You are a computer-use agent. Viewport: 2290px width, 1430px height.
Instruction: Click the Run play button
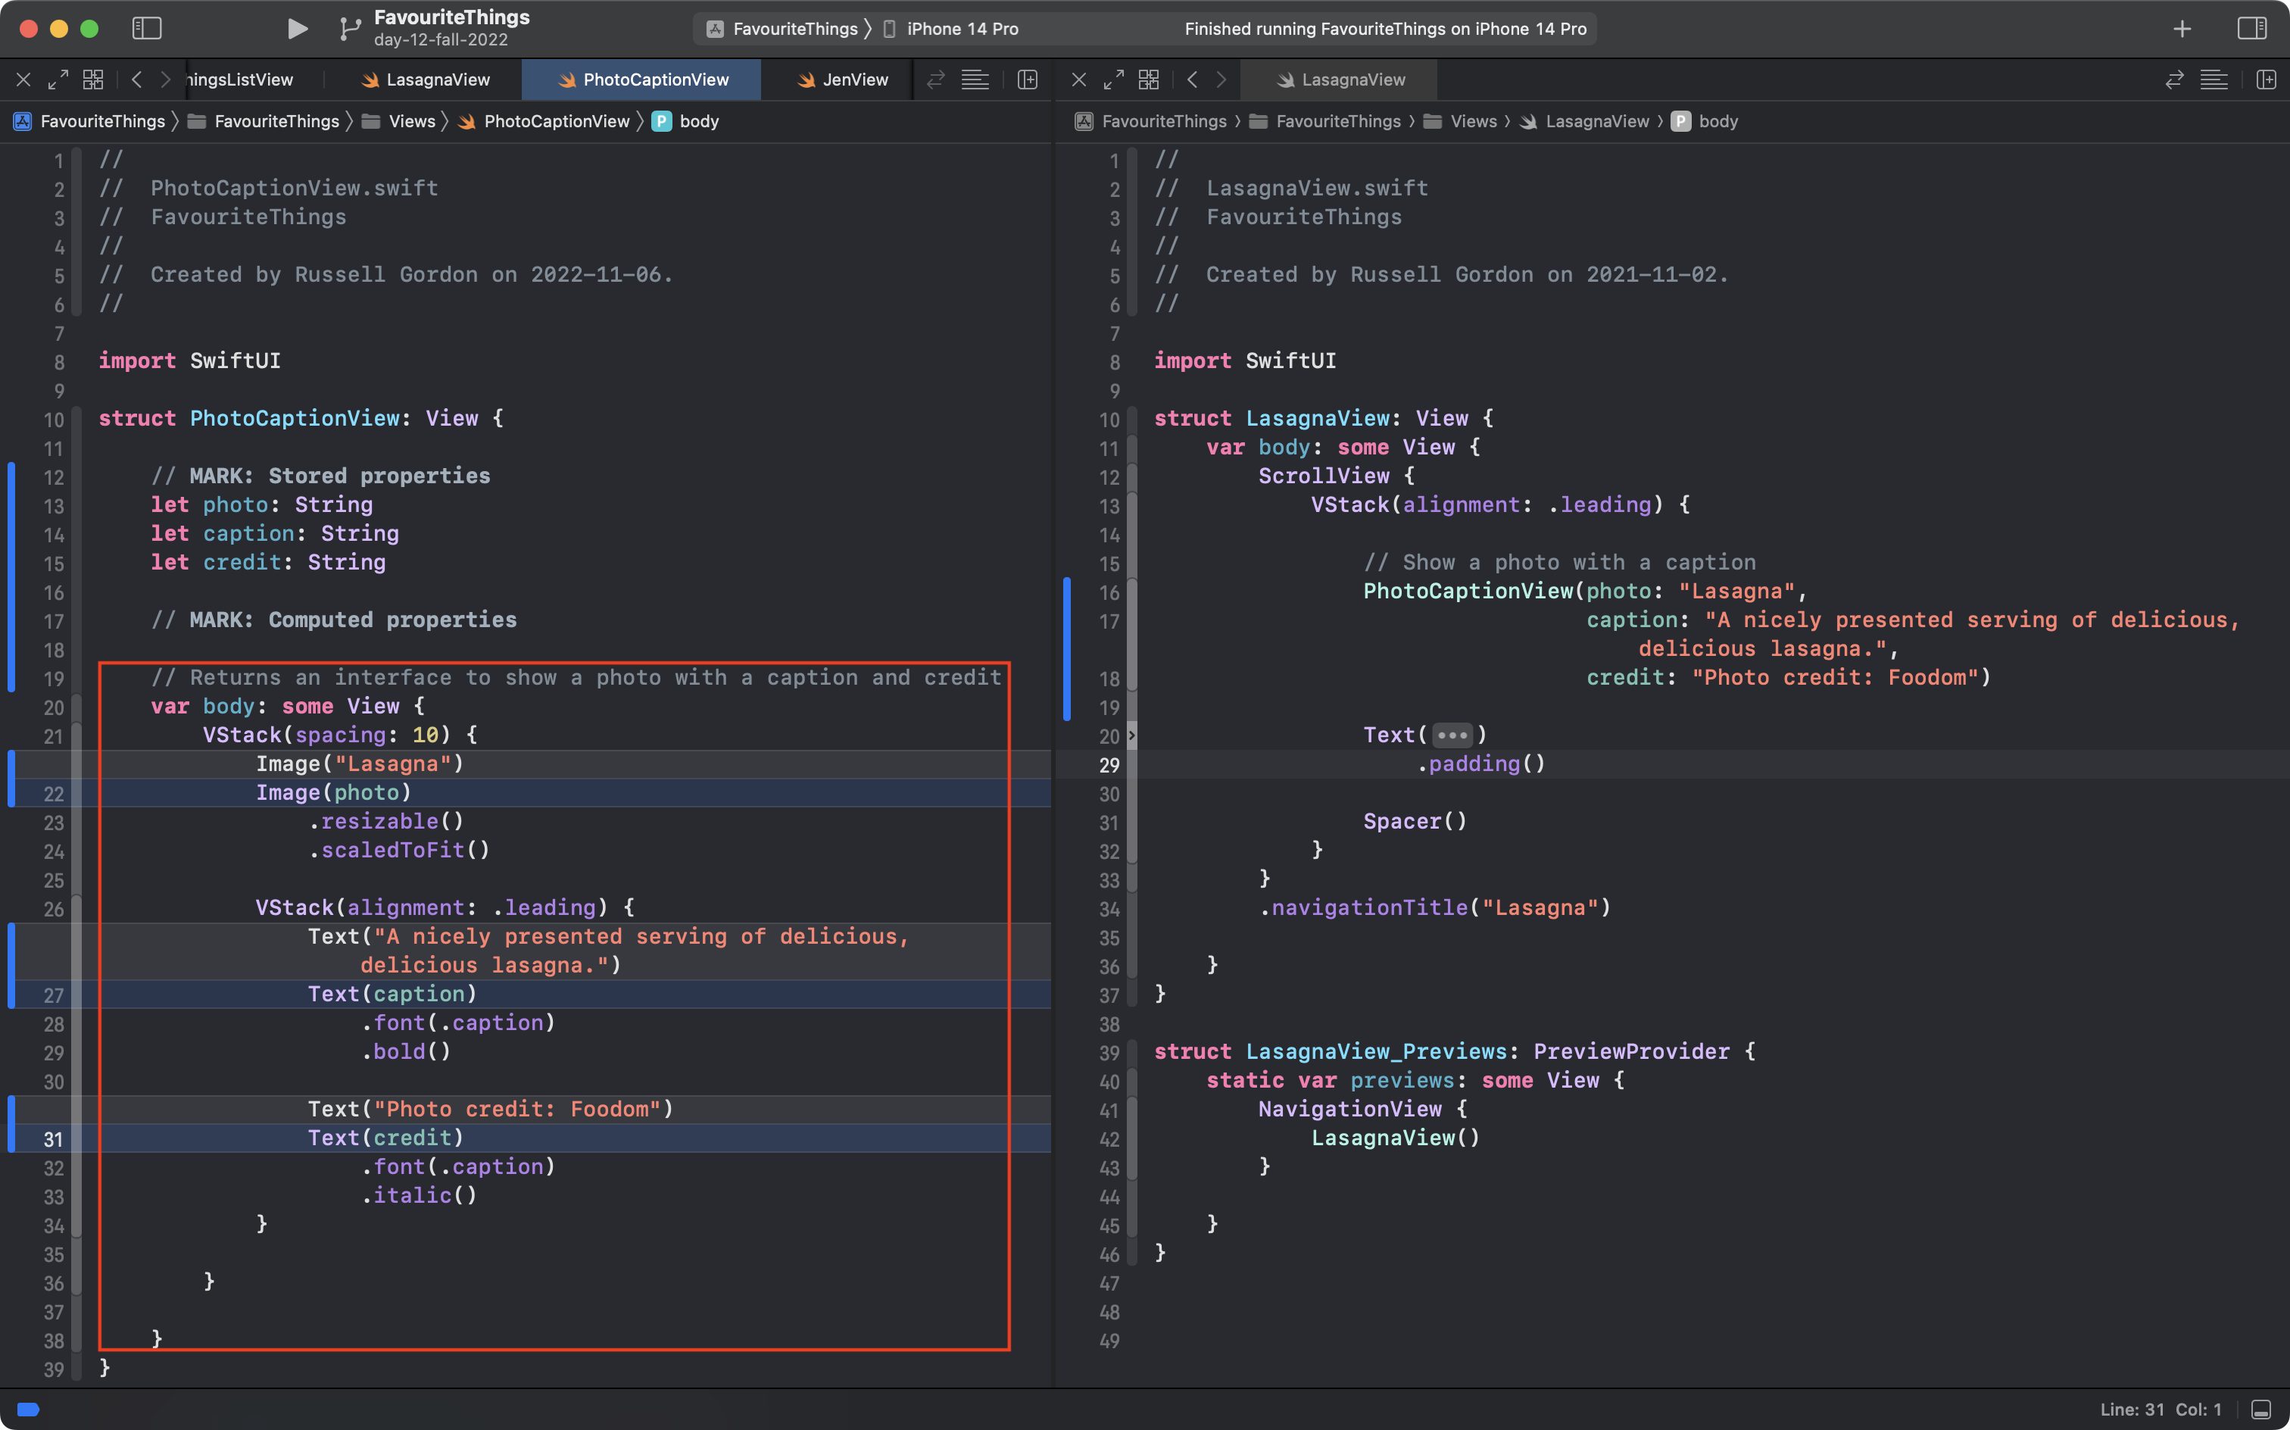coord(297,28)
